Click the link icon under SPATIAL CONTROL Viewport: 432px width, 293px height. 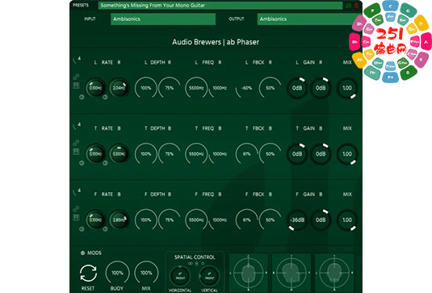tap(191, 263)
